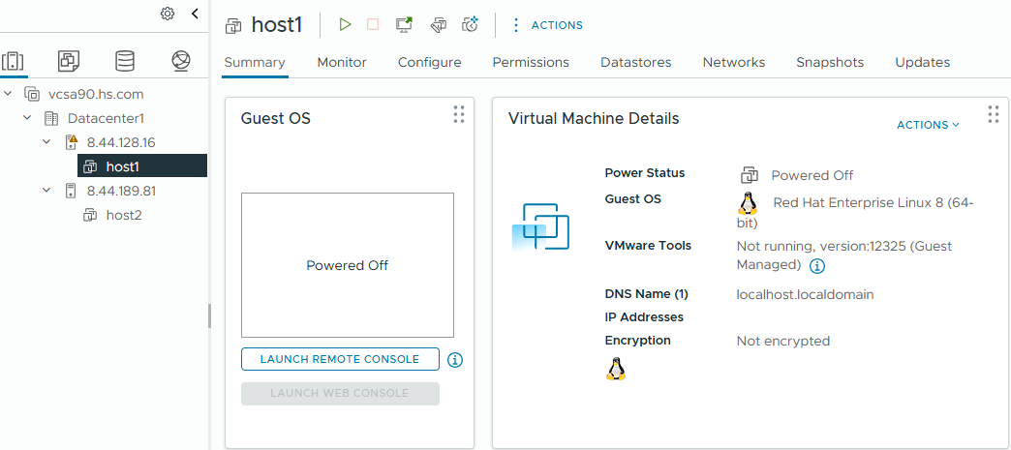This screenshot has height=450, width=1011.
Task: Open the three-dot ACTIONS menu beside host1
Action: 547,25
